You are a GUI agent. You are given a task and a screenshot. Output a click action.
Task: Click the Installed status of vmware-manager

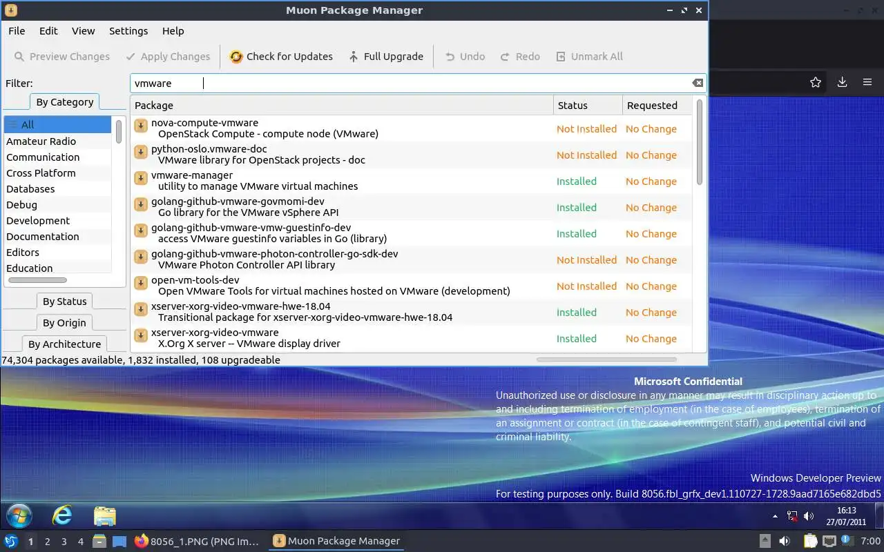coord(577,181)
